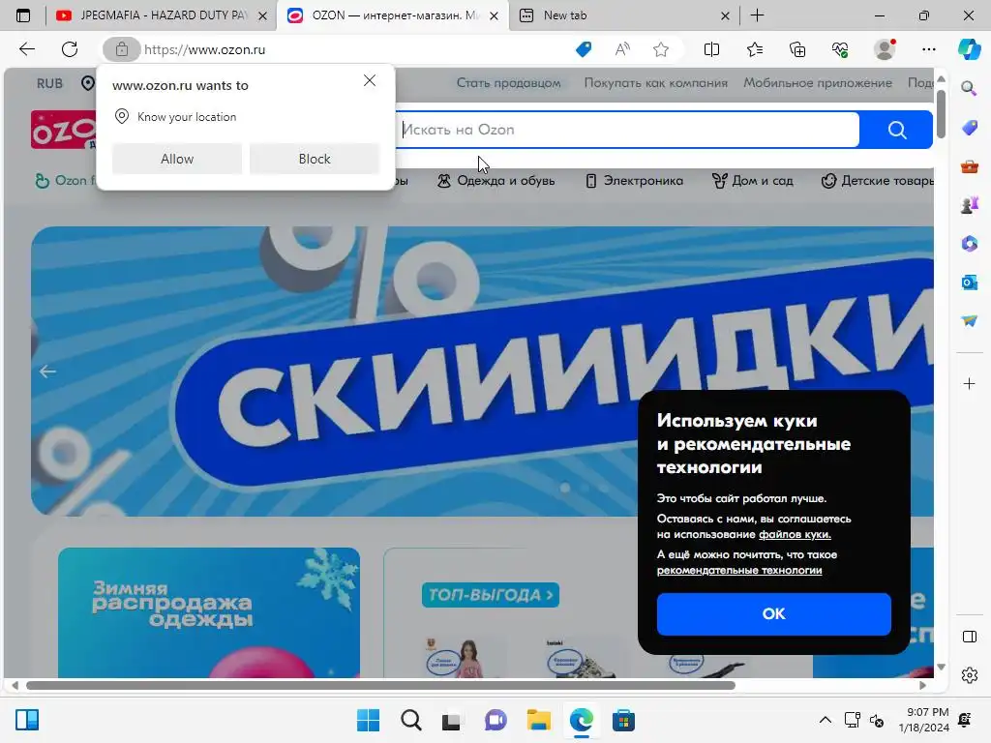Open Settings and more menu
991x743 pixels.
click(928, 49)
